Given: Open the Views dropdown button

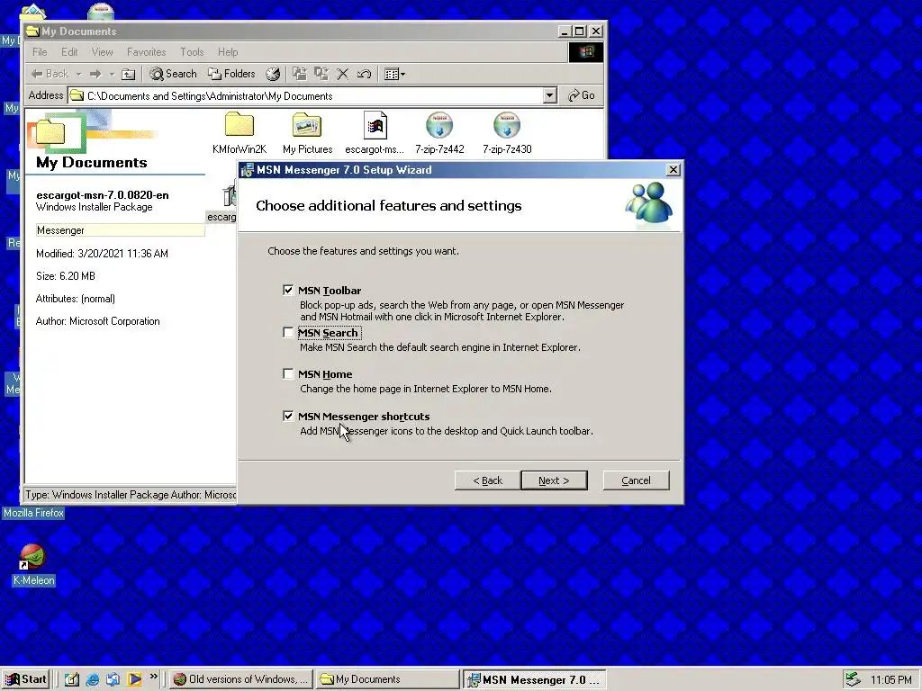Looking at the screenshot, I should tap(394, 74).
